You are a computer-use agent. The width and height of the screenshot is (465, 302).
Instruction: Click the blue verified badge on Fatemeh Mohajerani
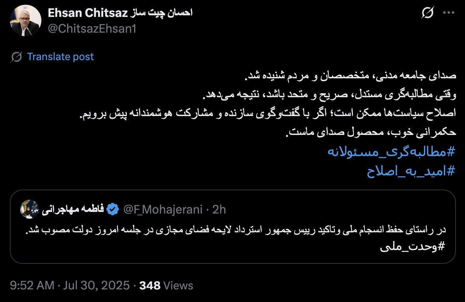click(x=113, y=210)
